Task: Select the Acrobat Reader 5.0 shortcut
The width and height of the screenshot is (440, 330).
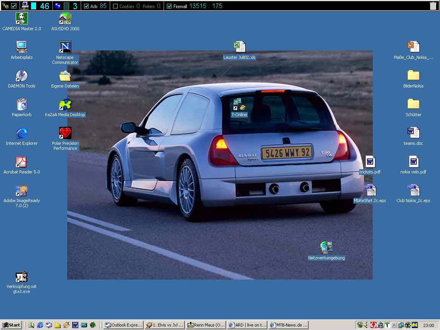Action: (x=22, y=162)
